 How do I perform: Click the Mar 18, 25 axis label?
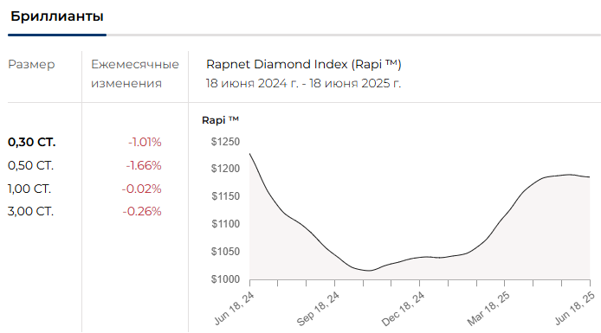(488, 309)
